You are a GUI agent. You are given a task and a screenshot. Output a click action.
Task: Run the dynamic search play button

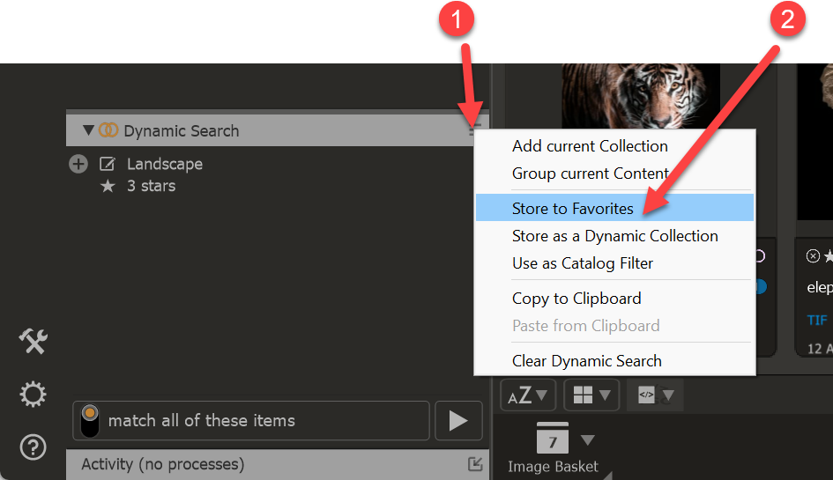point(458,420)
